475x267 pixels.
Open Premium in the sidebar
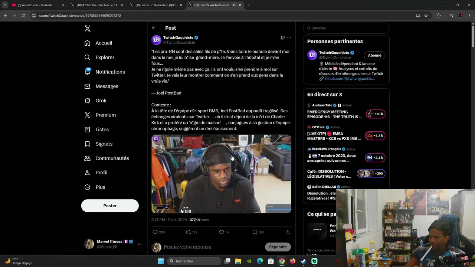pos(100,115)
